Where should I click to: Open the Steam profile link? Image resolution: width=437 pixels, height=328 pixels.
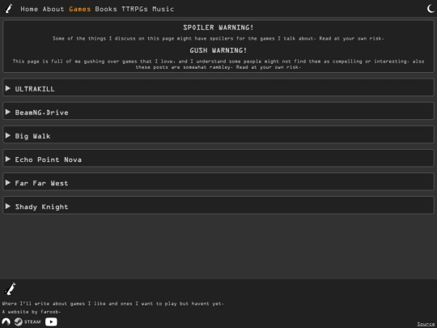point(28,322)
